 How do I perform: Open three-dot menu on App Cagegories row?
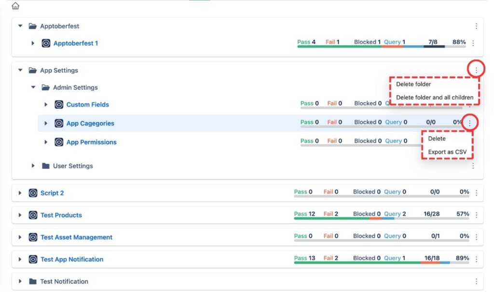pos(470,123)
